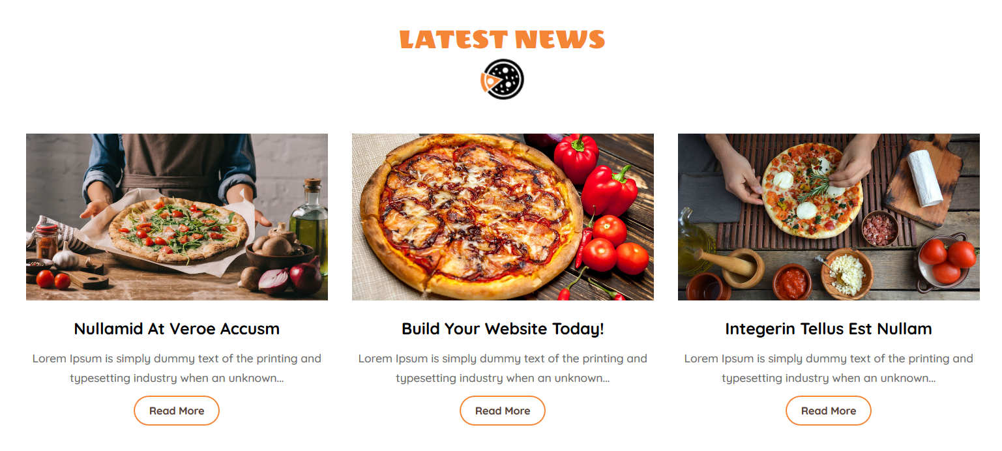Click the wooden mortar and pestle in the third photo
This screenshot has height=451, width=1002.
click(737, 266)
